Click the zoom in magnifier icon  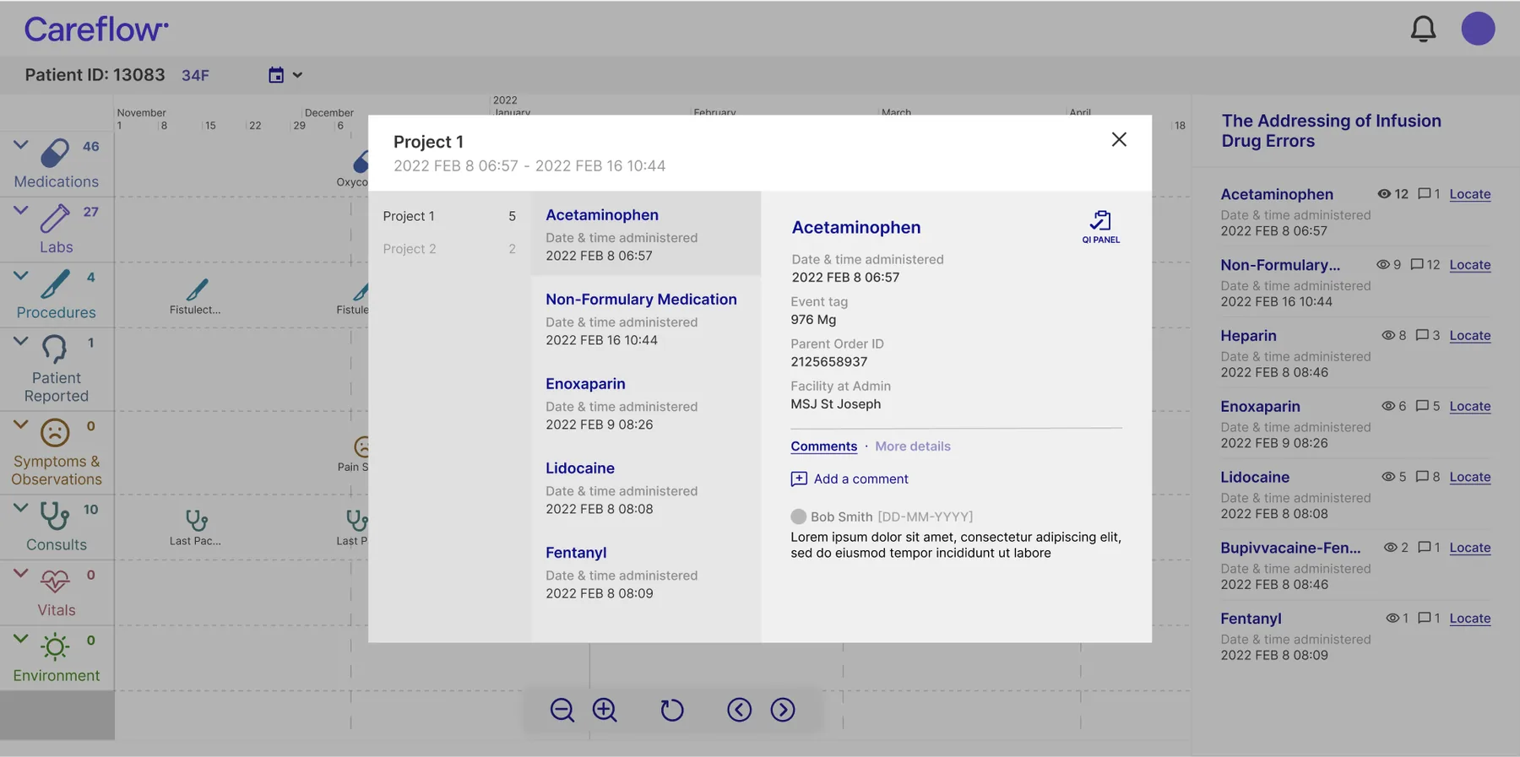click(x=605, y=710)
